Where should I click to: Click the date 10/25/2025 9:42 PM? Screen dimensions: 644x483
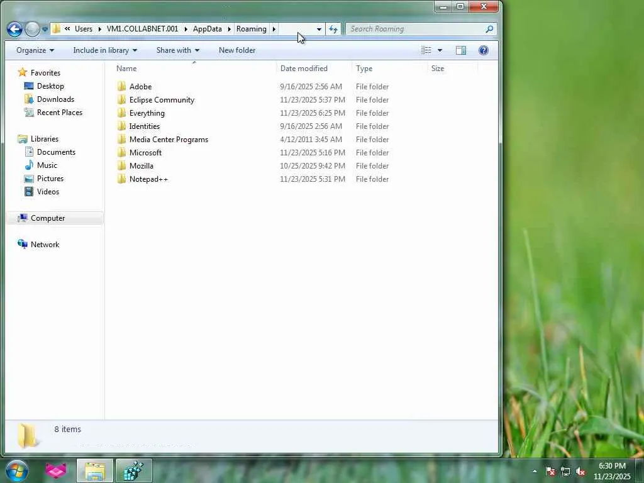pos(313,165)
